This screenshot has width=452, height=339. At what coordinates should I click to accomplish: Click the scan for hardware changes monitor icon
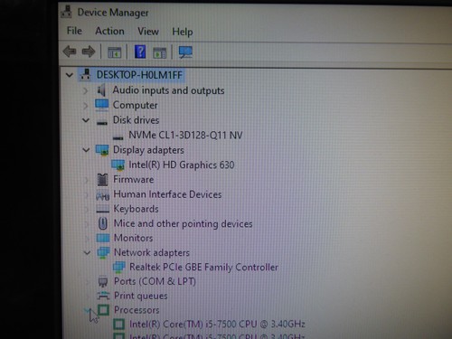pyautogui.click(x=185, y=52)
